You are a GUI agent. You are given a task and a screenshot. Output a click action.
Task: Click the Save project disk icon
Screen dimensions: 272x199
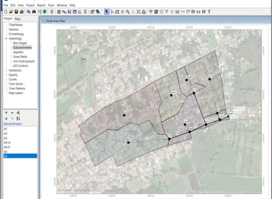click(15, 11)
